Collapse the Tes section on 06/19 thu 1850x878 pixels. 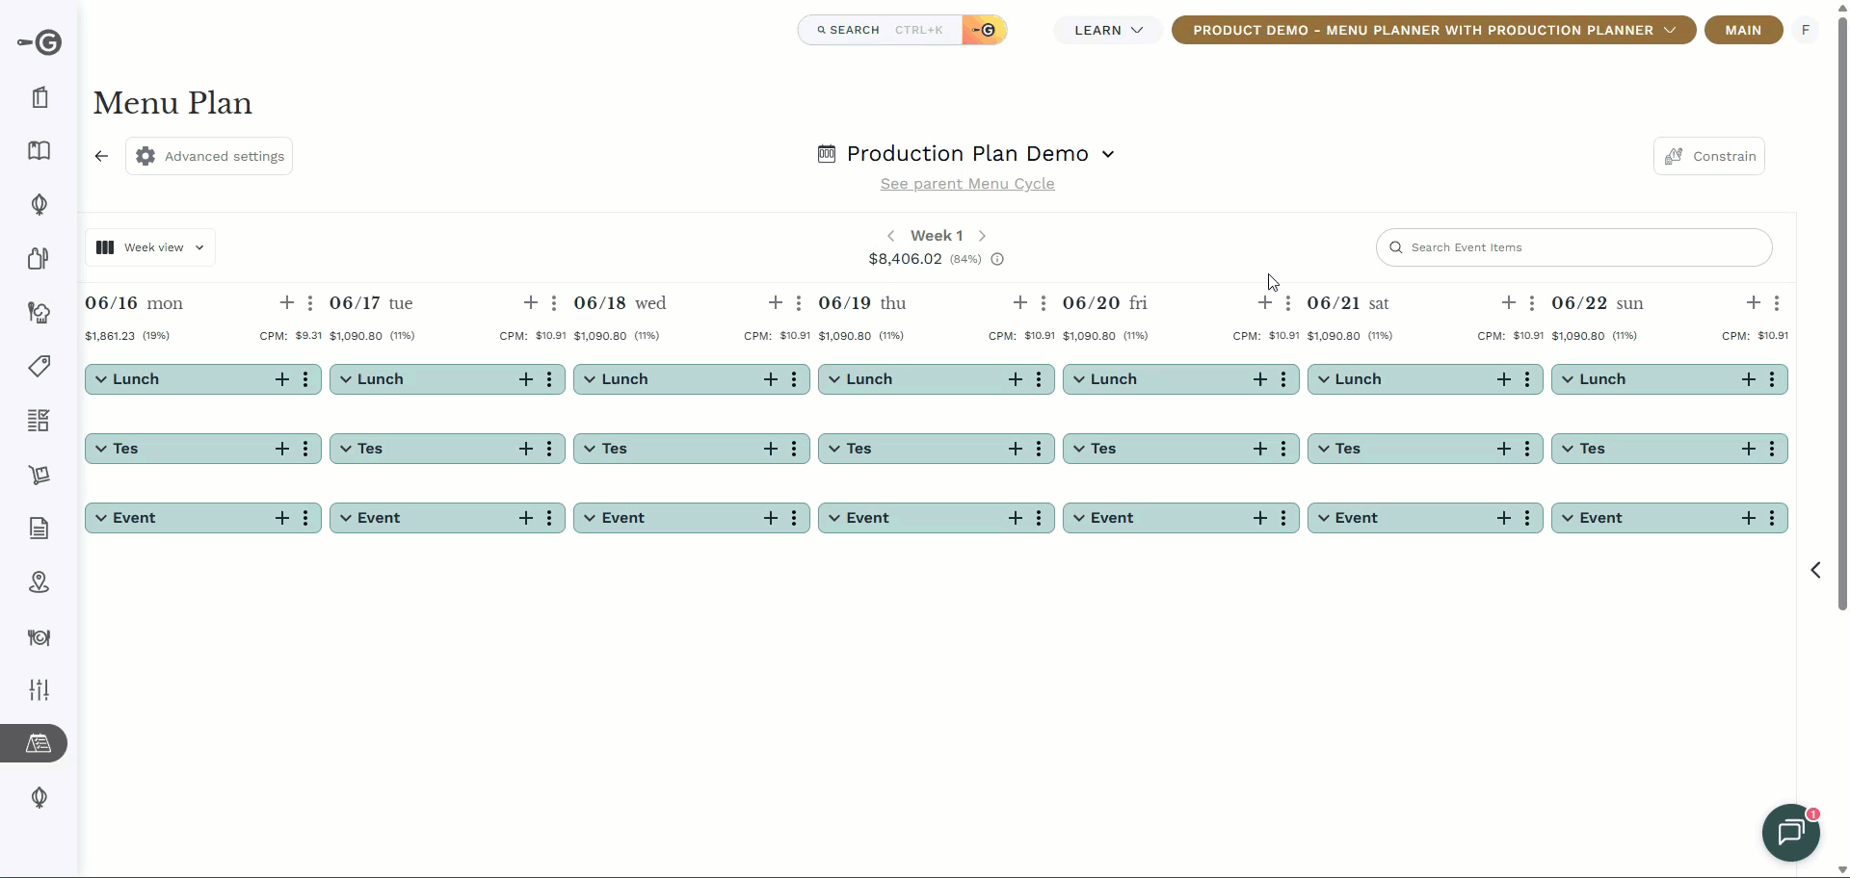834,449
